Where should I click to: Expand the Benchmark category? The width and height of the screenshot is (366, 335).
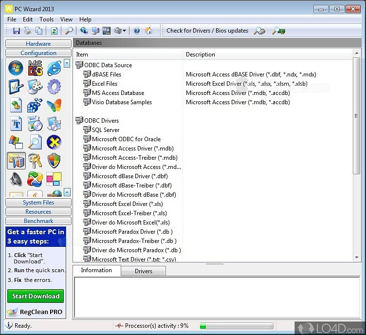[x=38, y=221]
